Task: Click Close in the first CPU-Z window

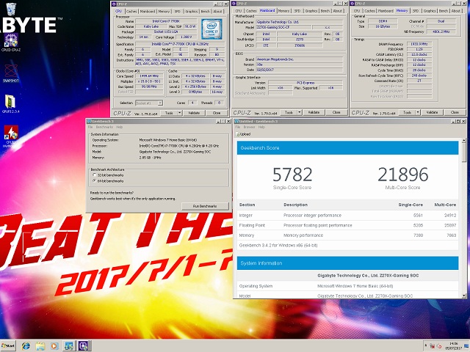Action: [217, 113]
